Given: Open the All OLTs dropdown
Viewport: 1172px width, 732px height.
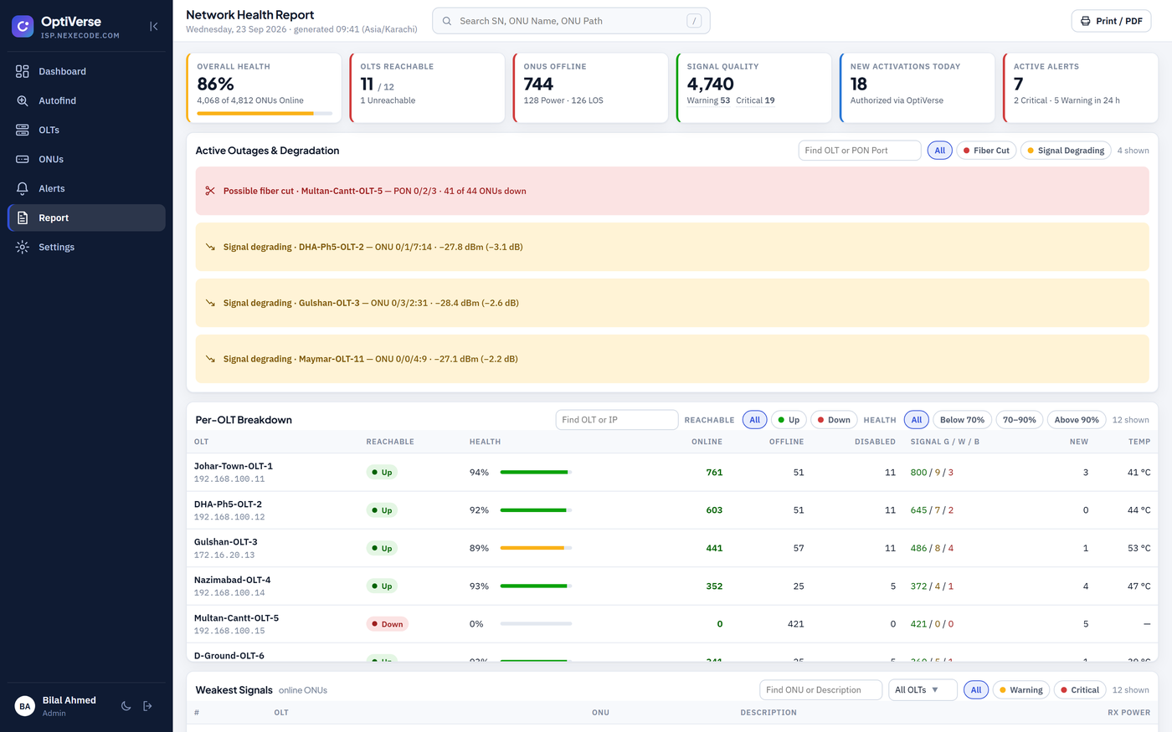Looking at the screenshot, I should click(922, 690).
